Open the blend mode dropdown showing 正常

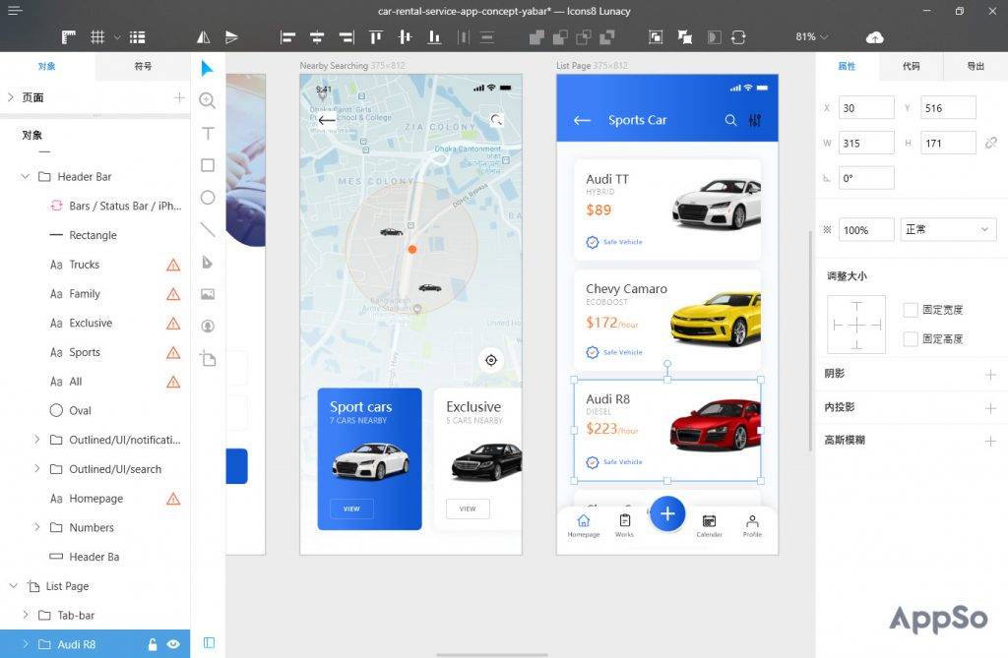[x=947, y=229]
